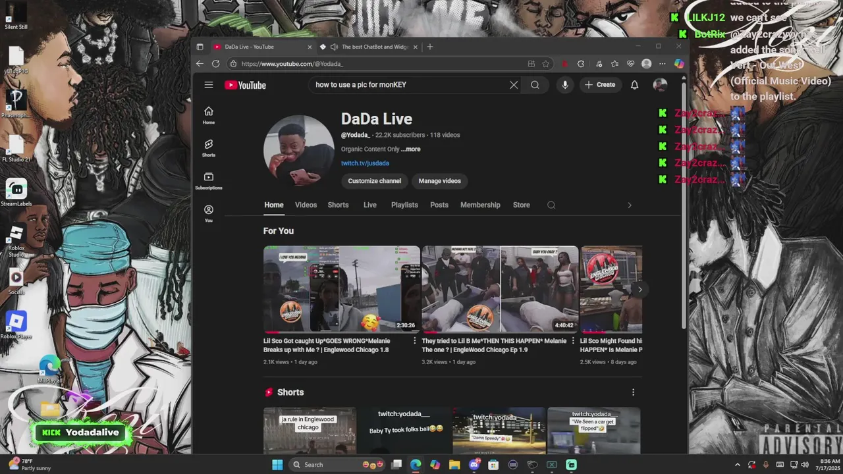Screen dimensions: 843x474
Task: Show hidden system tray icons
Action: (737, 465)
